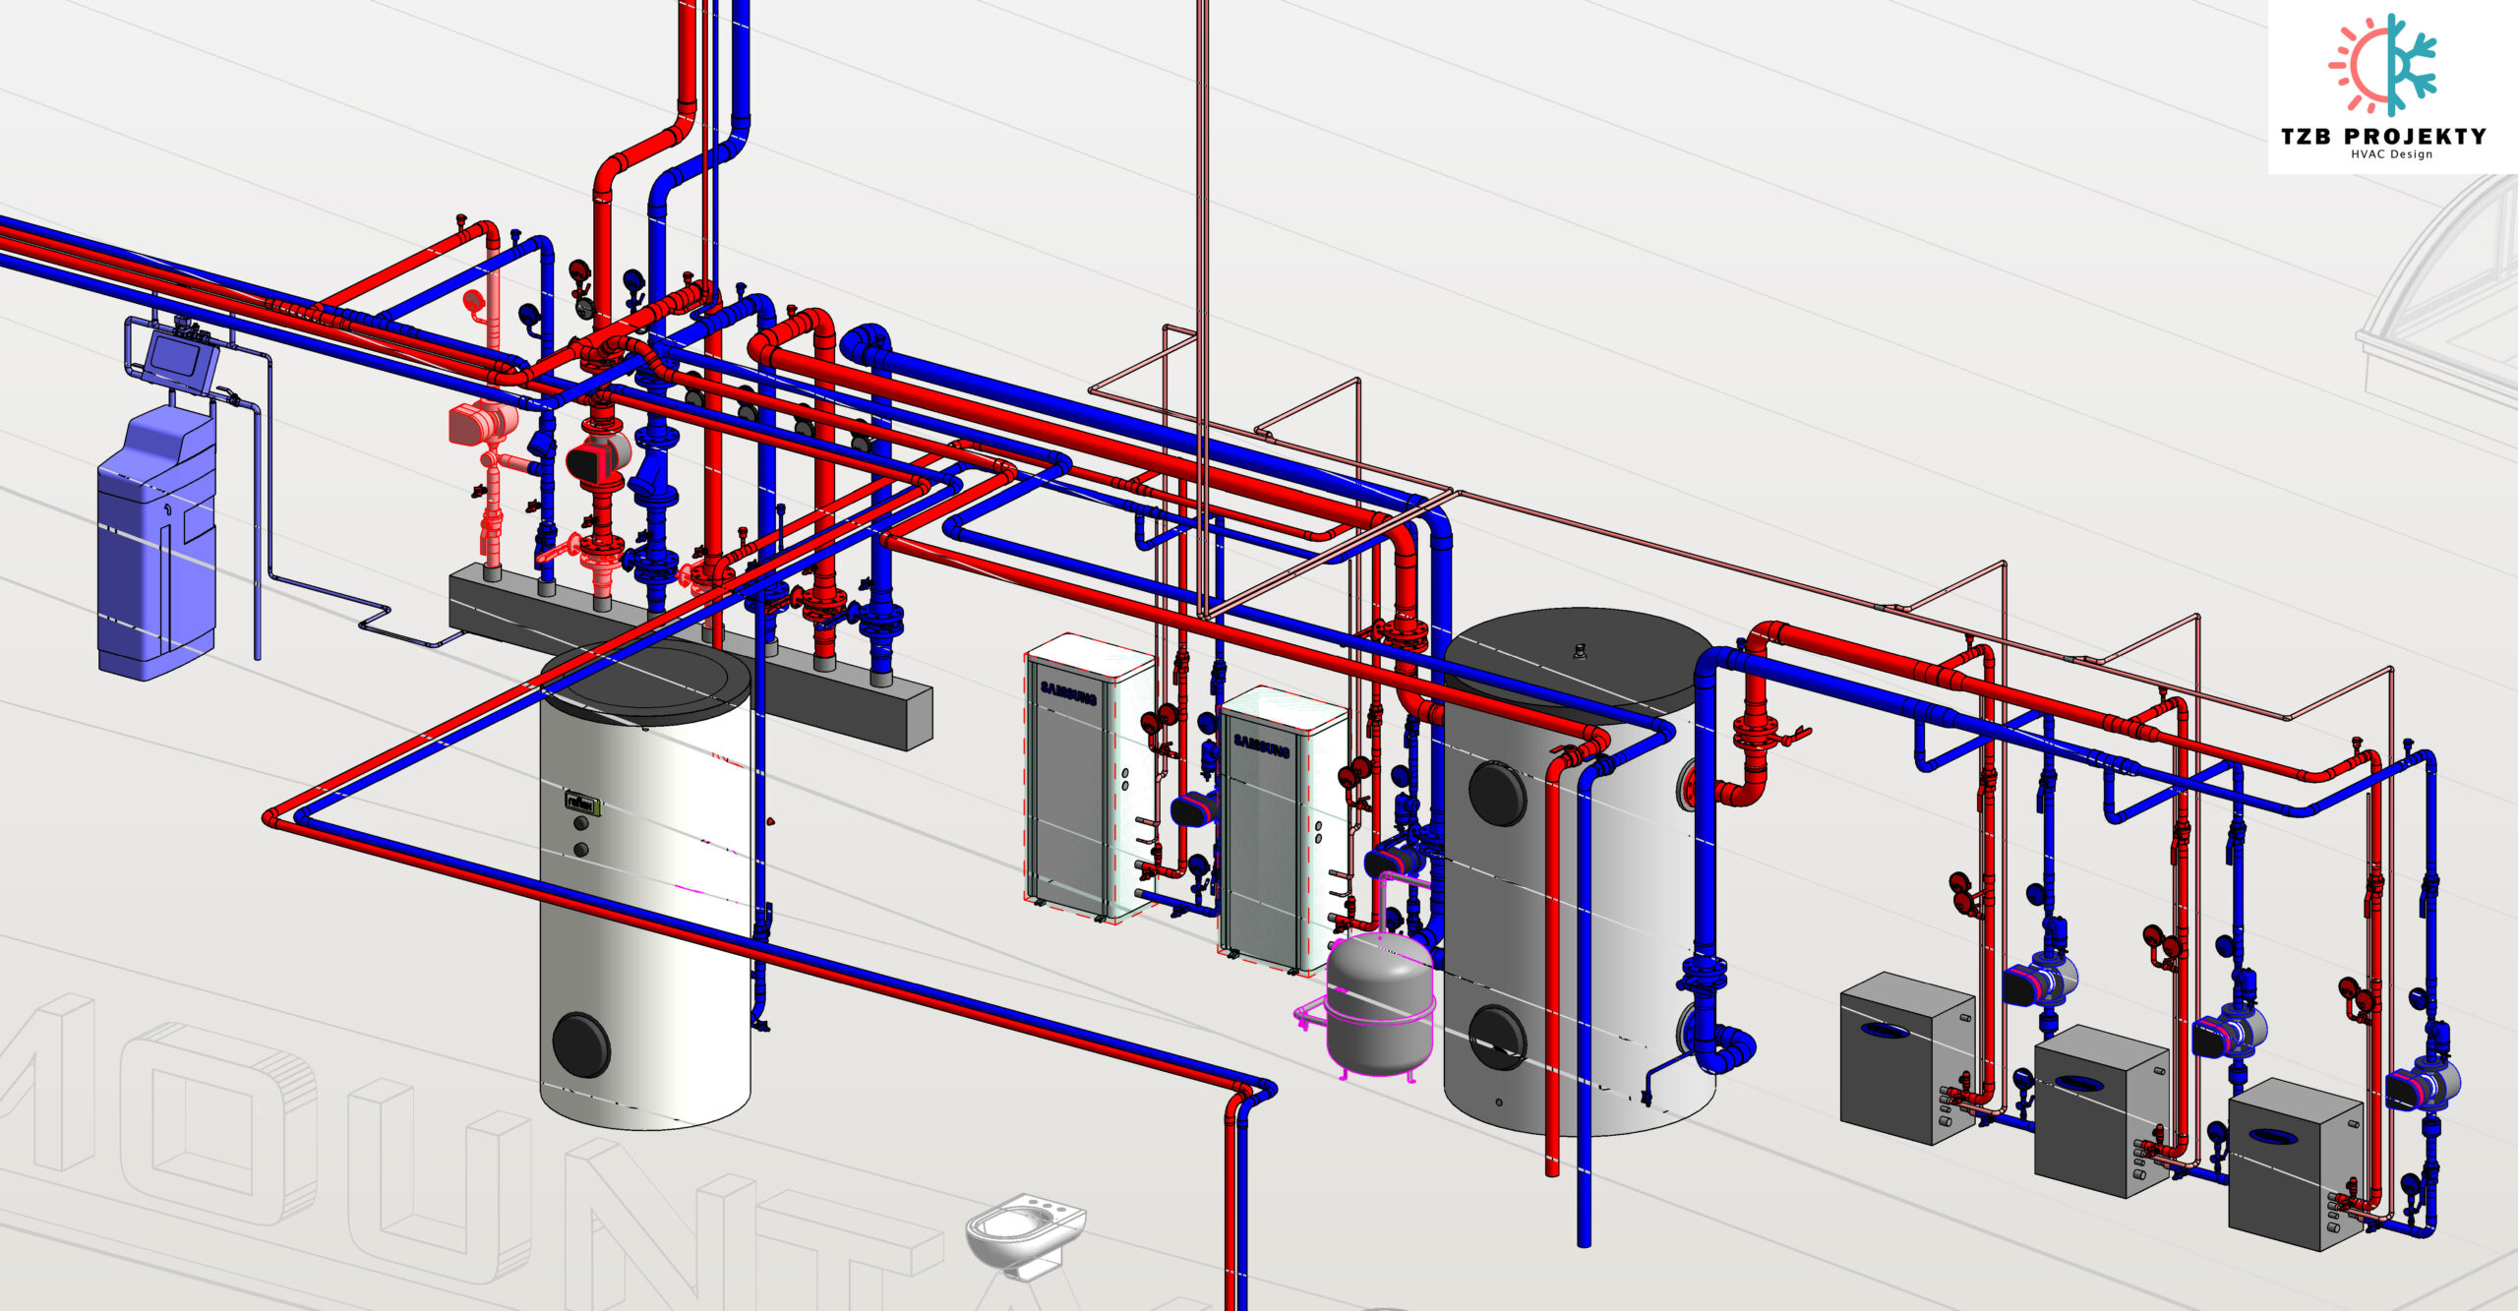Select the blue water softener unit
This screenshot has height=1311, width=2518.
(x=155, y=544)
